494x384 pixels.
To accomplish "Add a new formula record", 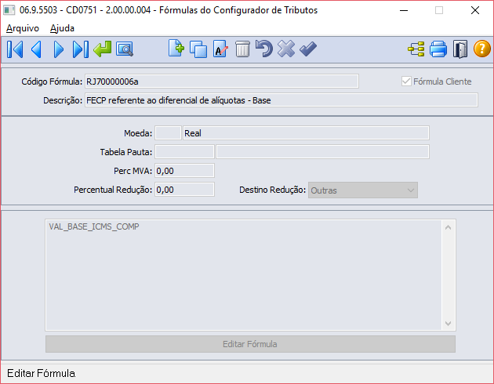I will 176,49.
